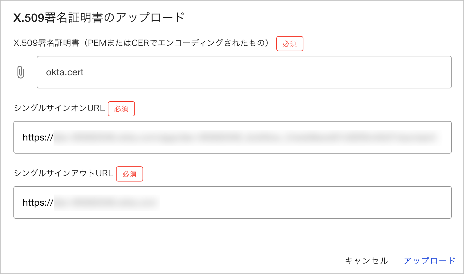This screenshot has height=274, width=464.
Task: Click the paperclip attachment icon
Action: [20, 72]
